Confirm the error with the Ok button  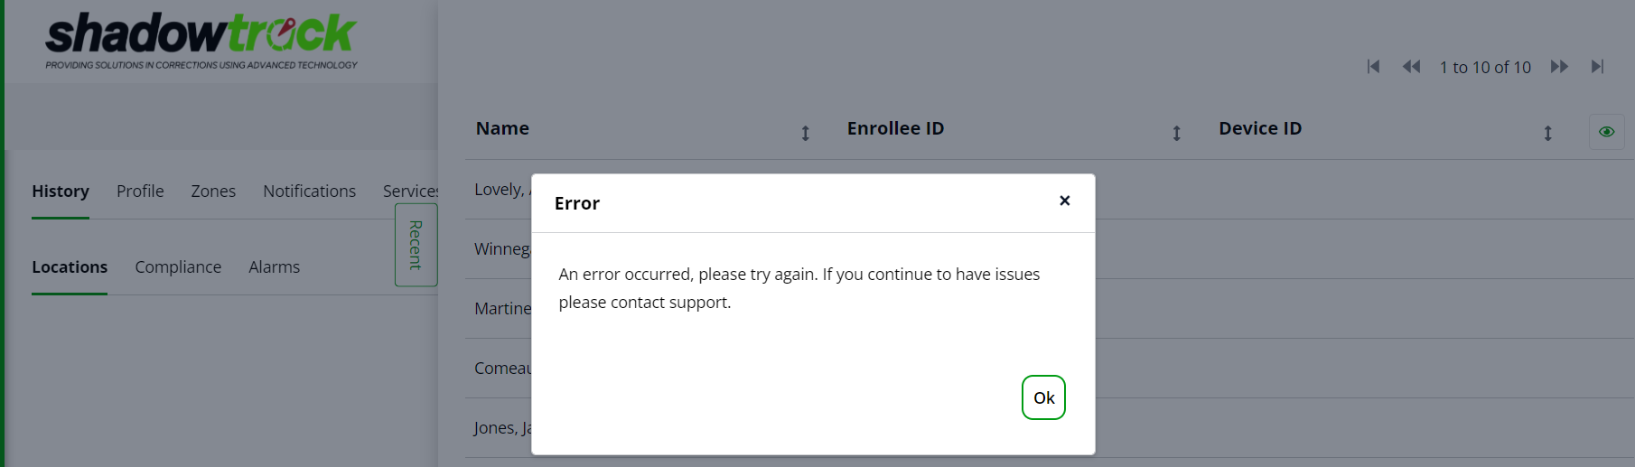point(1043,397)
